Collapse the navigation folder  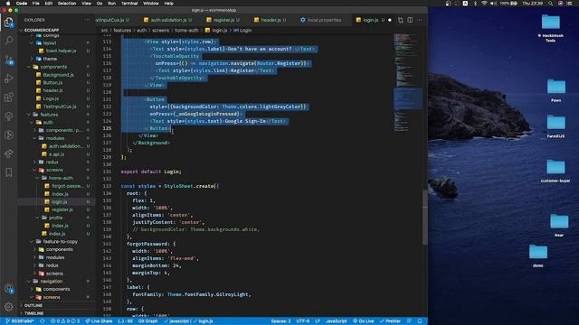click(52, 281)
